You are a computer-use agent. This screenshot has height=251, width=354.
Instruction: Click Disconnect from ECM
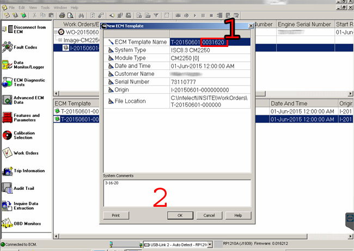(24, 29)
